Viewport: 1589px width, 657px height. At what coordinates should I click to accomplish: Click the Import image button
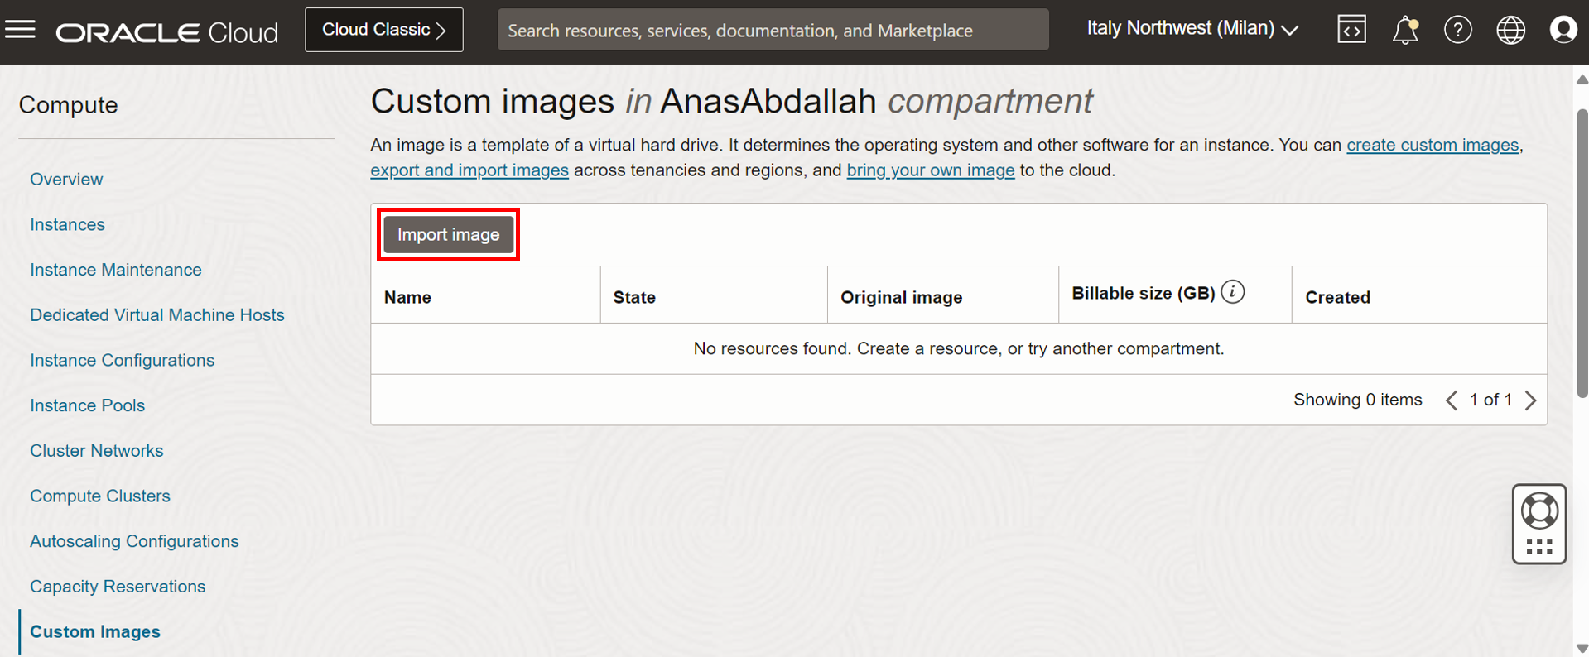[x=448, y=235]
